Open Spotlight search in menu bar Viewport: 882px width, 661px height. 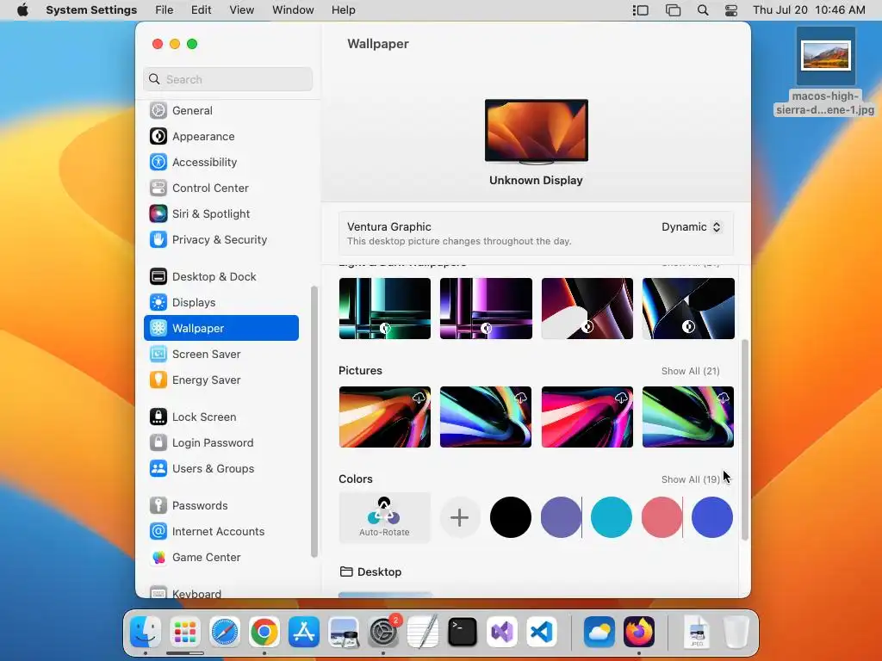pyautogui.click(x=703, y=10)
